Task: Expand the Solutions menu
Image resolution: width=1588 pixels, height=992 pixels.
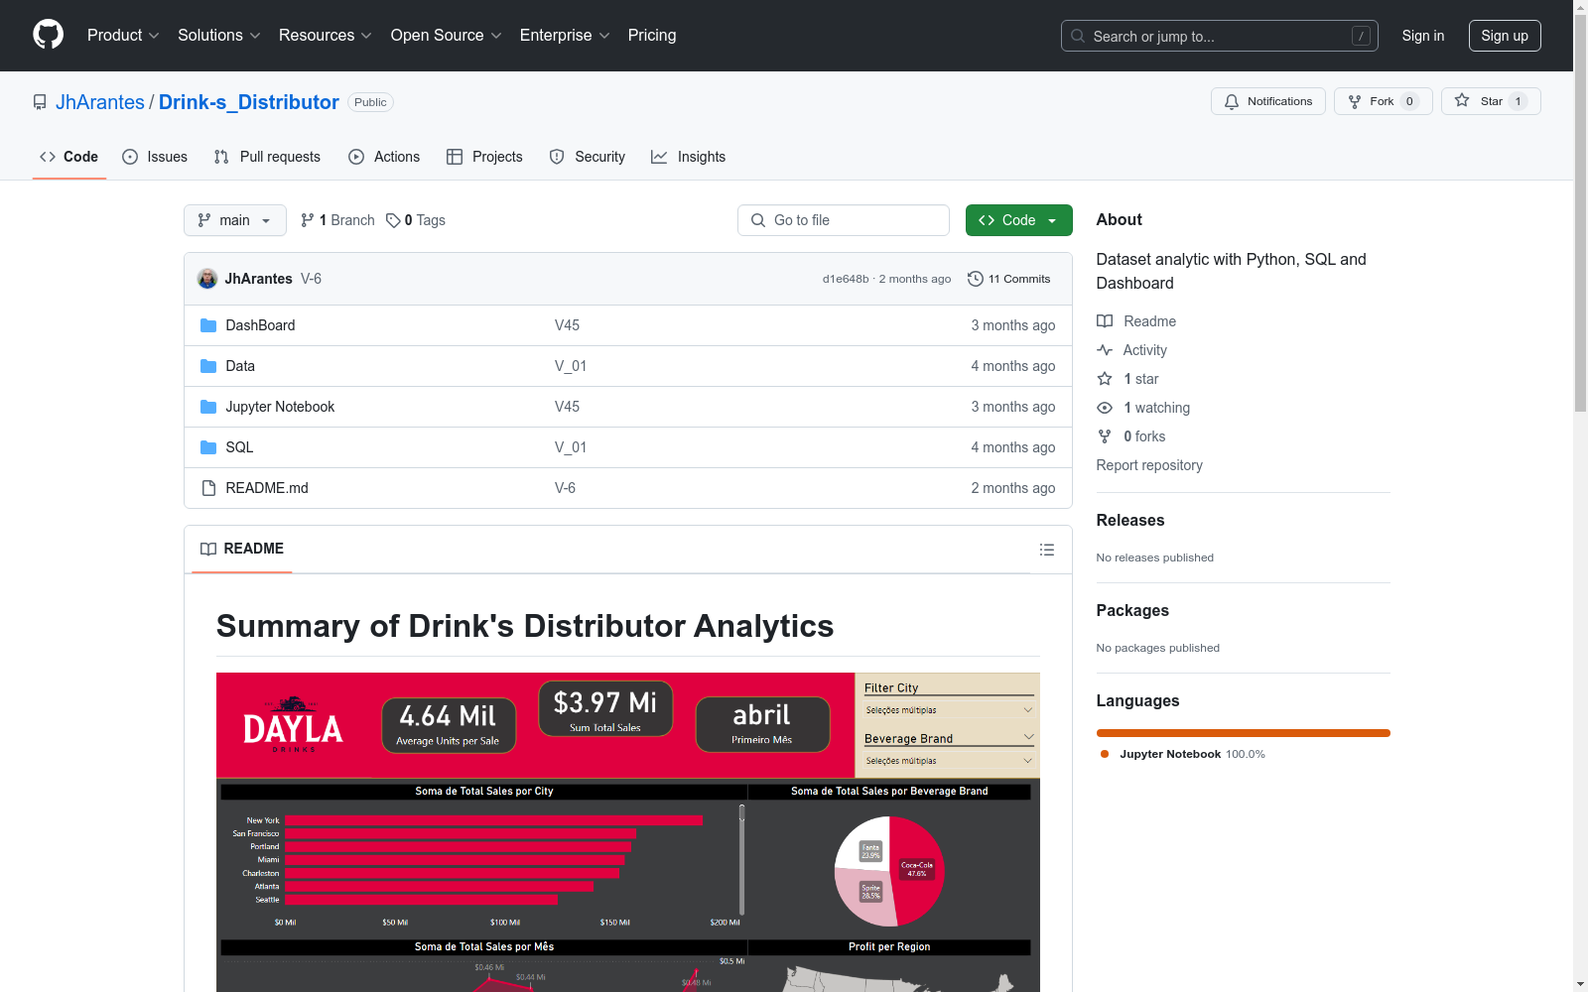Action: (219, 36)
